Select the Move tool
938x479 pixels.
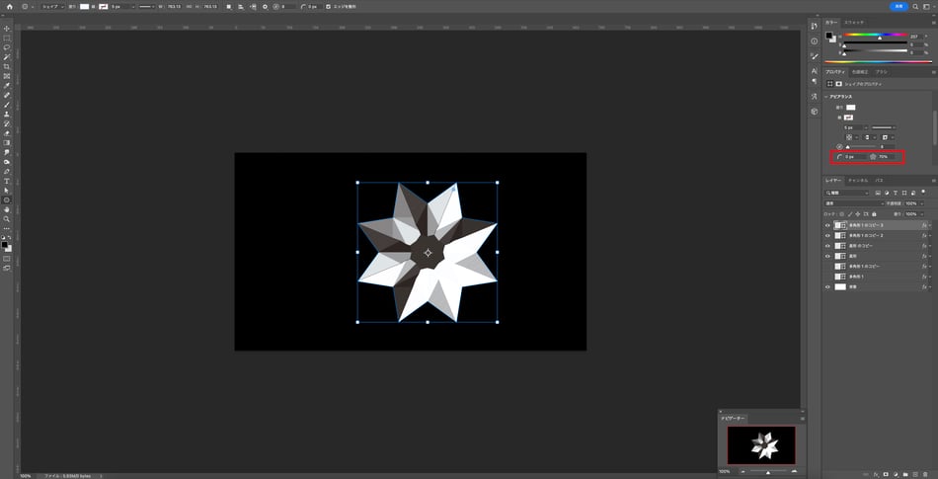[7, 28]
